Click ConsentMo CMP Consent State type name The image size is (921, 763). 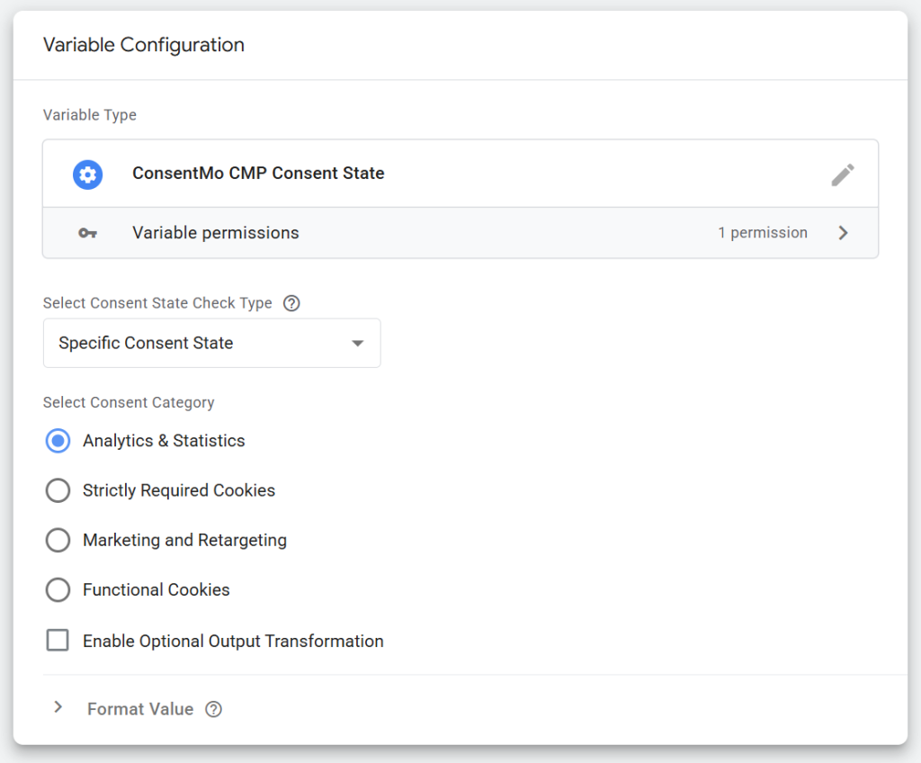pyautogui.click(x=258, y=174)
